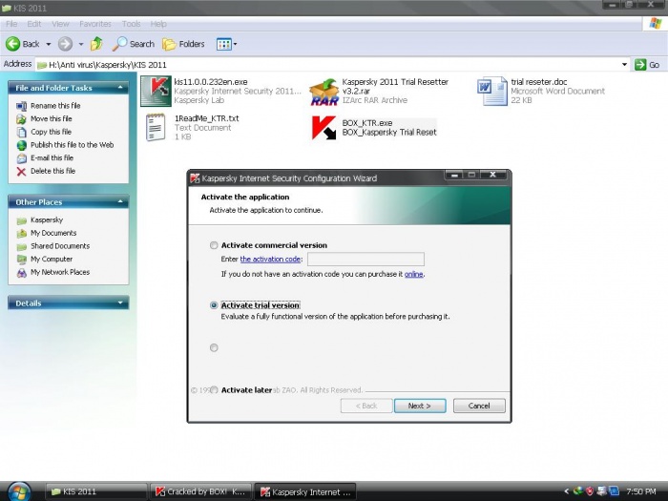Viewport: 668px width, 501px height.
Task: Open the Start menu orb
Action: coord(19,491)
